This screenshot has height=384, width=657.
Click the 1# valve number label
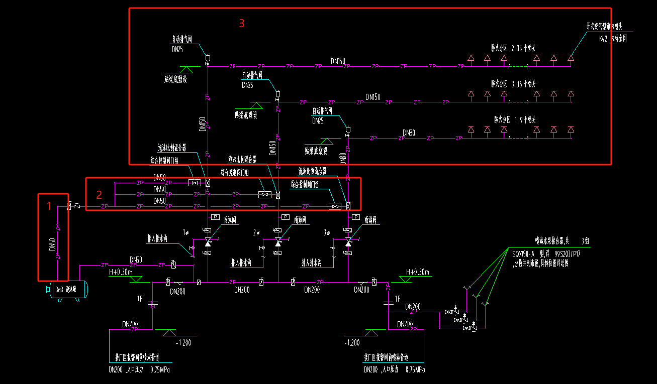point(186,232)
